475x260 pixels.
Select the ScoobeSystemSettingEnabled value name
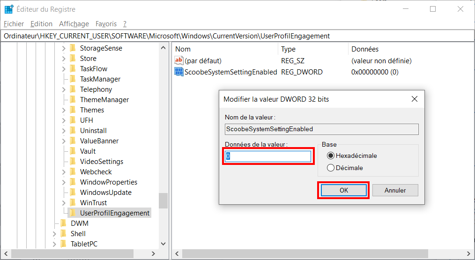pyautogui.click(x=231, y=72)
